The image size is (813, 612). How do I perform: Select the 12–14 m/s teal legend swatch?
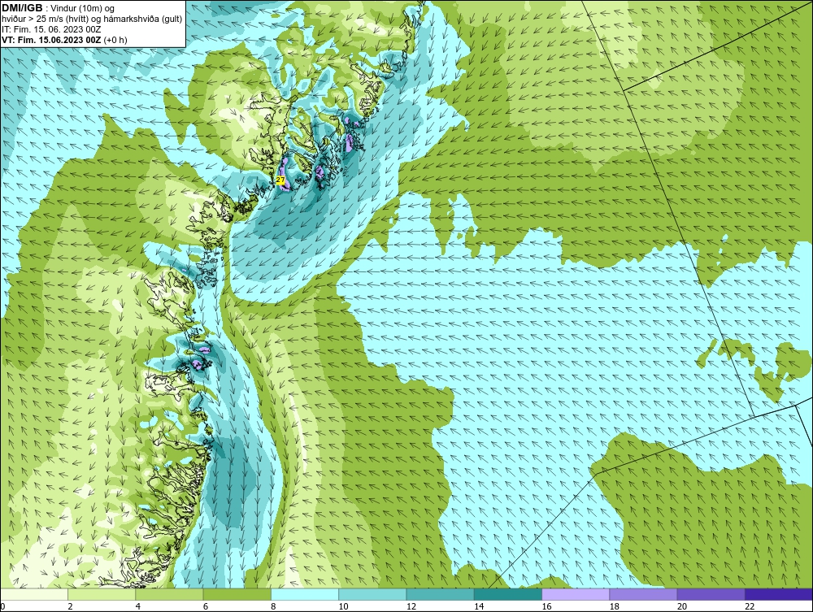point(440,594)
